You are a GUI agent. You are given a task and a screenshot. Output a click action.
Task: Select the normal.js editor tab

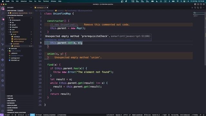tap(41, 8)
